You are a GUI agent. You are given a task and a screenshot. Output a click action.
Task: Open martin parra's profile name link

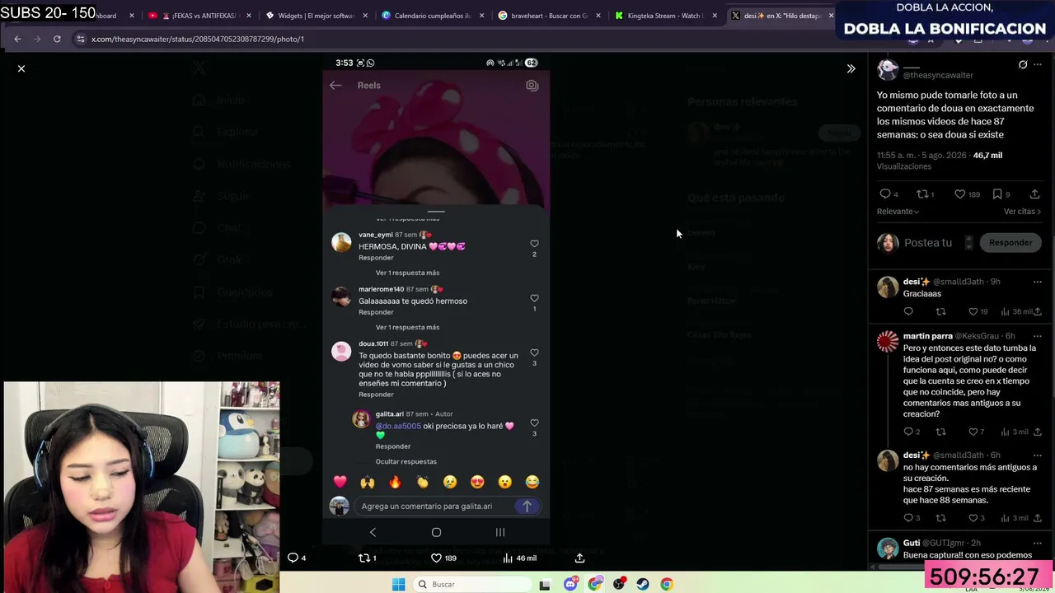point(927,336)
